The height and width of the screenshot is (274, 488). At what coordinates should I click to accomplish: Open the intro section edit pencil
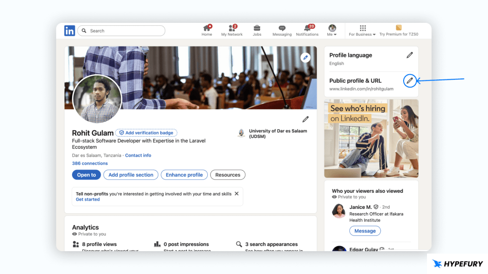pos(305,119)
